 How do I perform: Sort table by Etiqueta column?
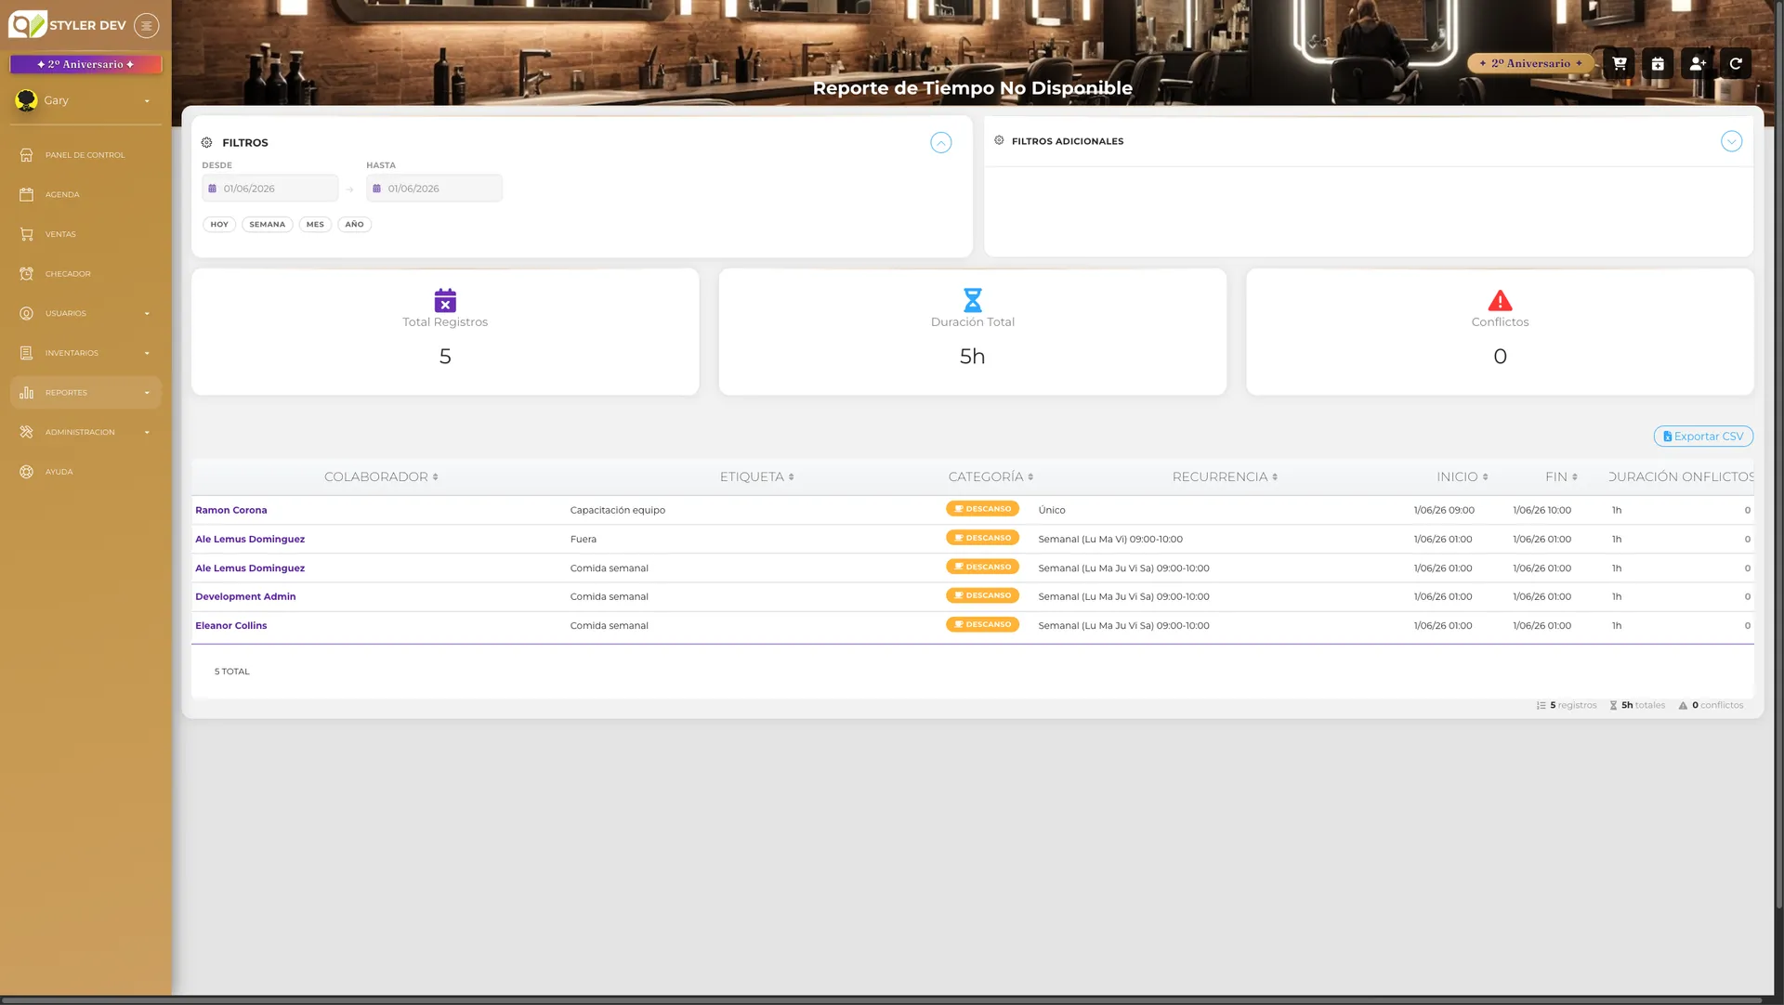(x=756, y=476)
